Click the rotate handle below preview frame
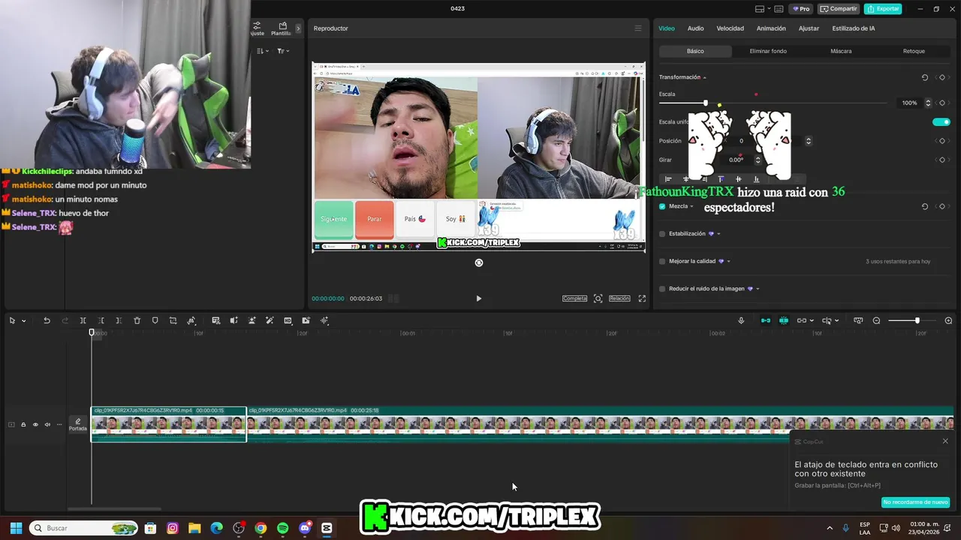 [479, 262]
